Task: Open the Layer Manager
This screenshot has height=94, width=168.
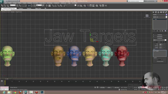Action: click(85, 5)
